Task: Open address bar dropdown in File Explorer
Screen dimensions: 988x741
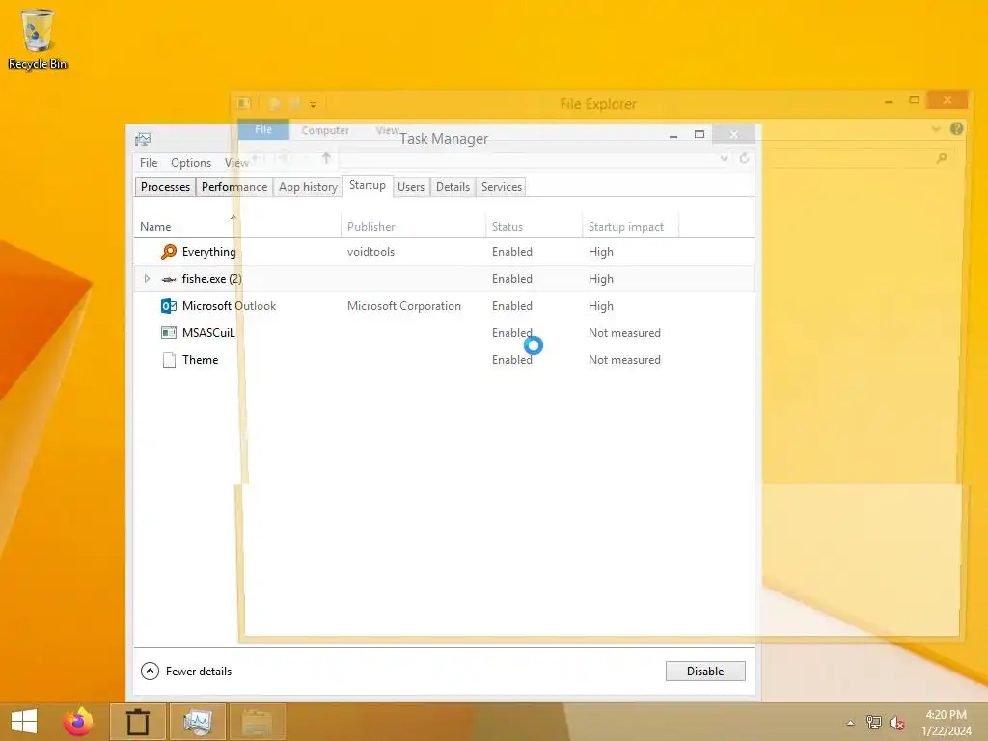Action: click(724, 158)
